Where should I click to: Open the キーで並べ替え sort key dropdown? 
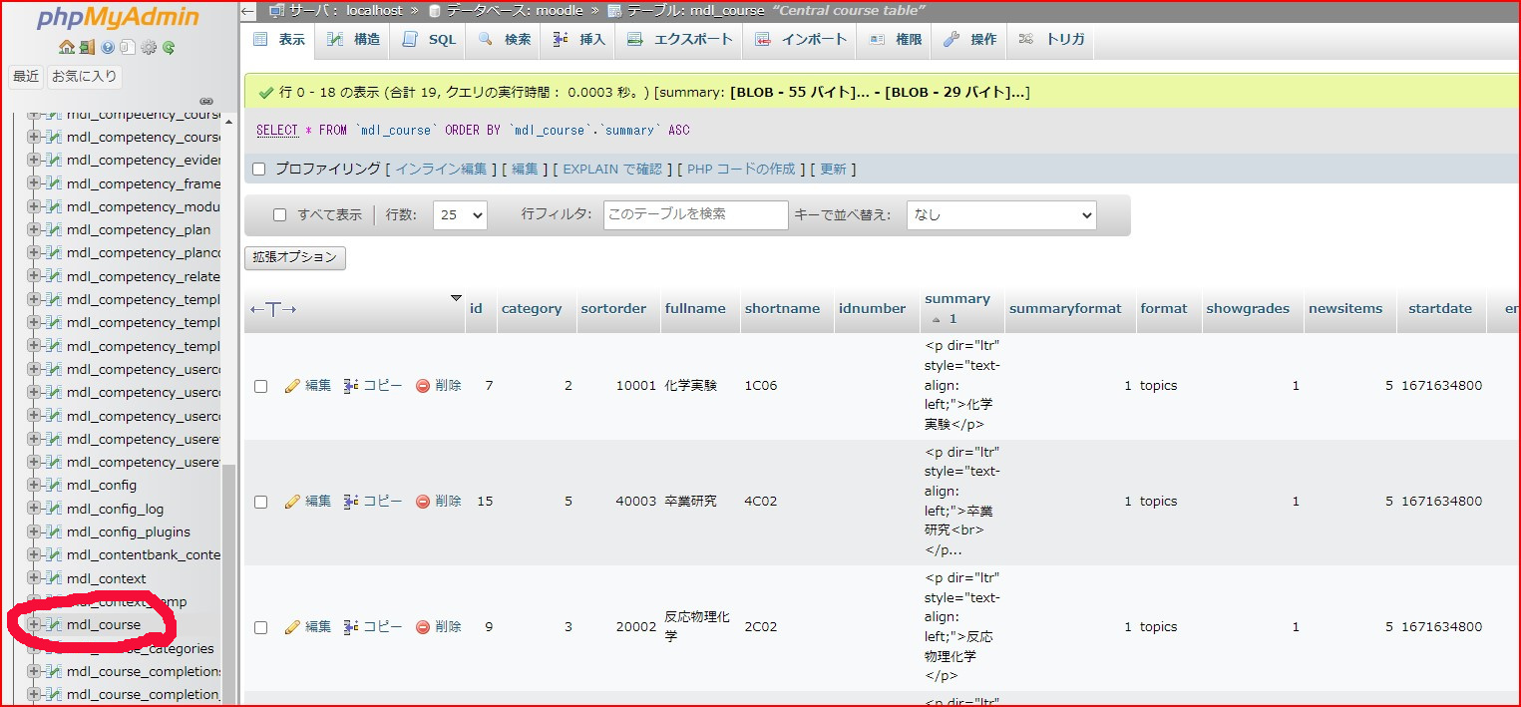(x=1001, y=214)
